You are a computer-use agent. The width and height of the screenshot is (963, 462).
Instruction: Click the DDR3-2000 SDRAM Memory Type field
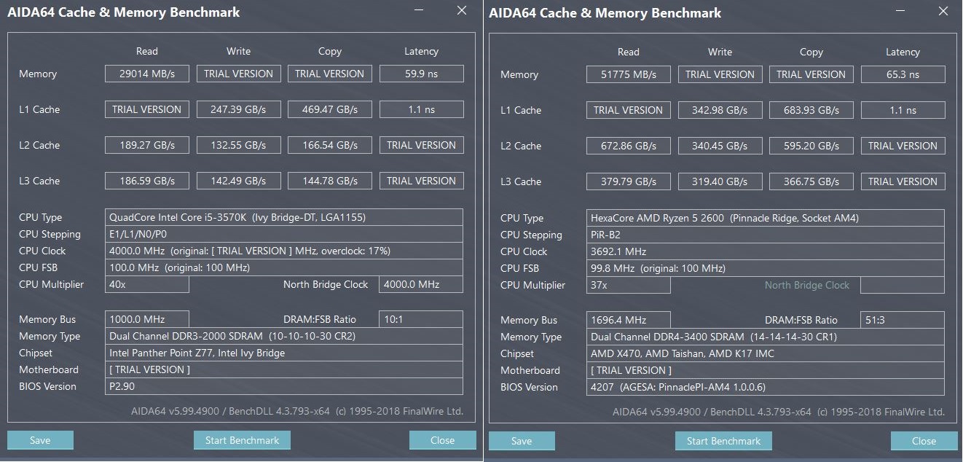(x=284, y=336)
